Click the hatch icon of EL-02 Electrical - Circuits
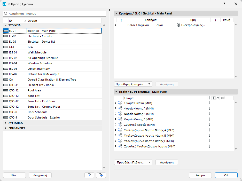The width and height of the screenshot is (242, 181). point(6,36)
